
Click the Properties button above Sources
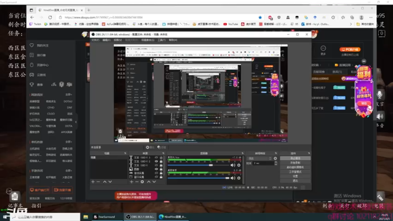[x=150, y=147]
